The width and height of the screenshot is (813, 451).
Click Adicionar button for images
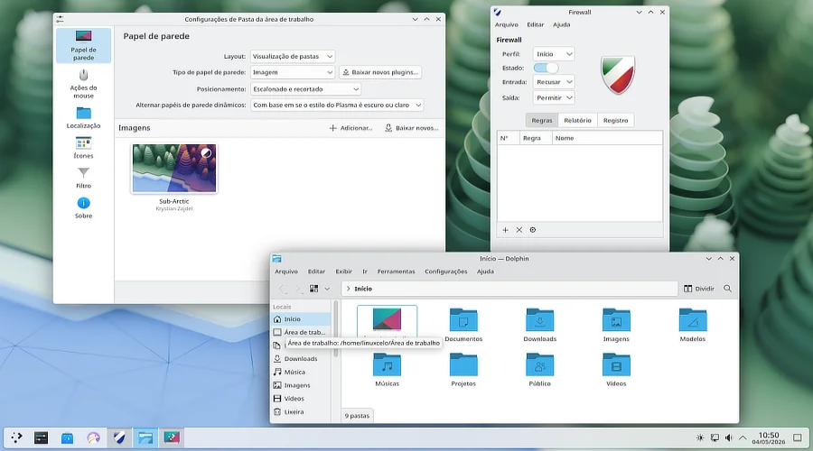coord(351,128)
